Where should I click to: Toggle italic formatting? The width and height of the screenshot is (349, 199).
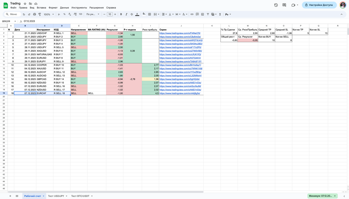pyautogui.click(x=126, y=14)
